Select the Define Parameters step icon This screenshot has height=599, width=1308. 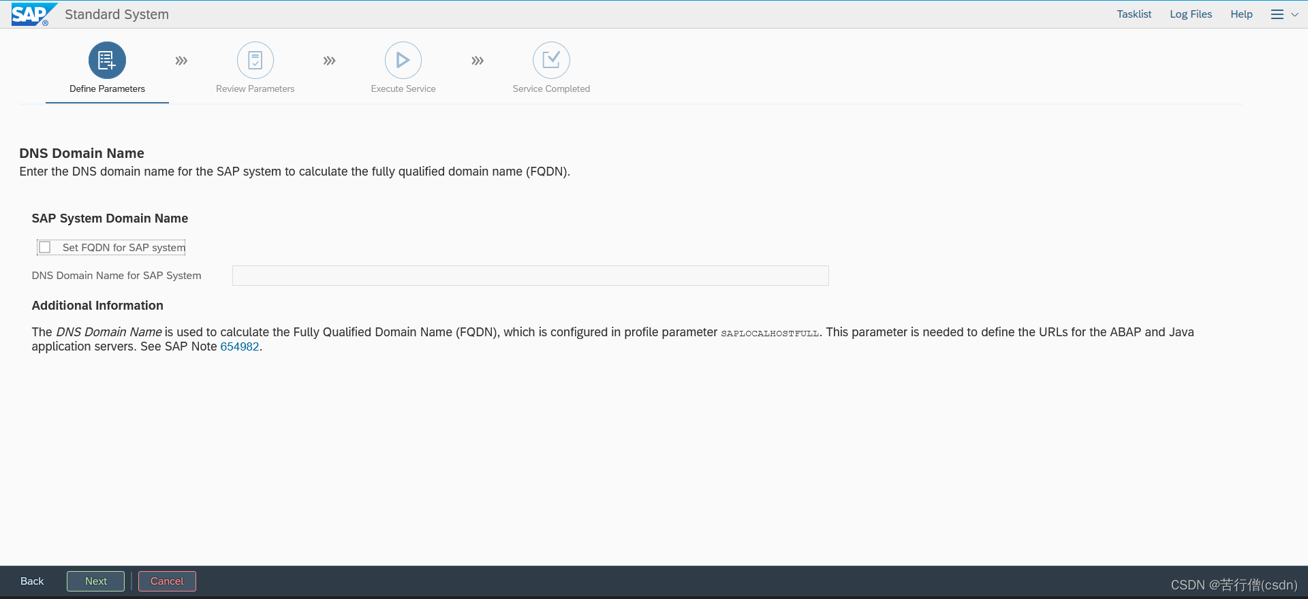coord(107,61)
